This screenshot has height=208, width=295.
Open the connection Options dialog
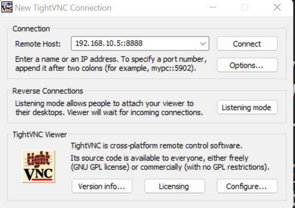pos(247,65)
